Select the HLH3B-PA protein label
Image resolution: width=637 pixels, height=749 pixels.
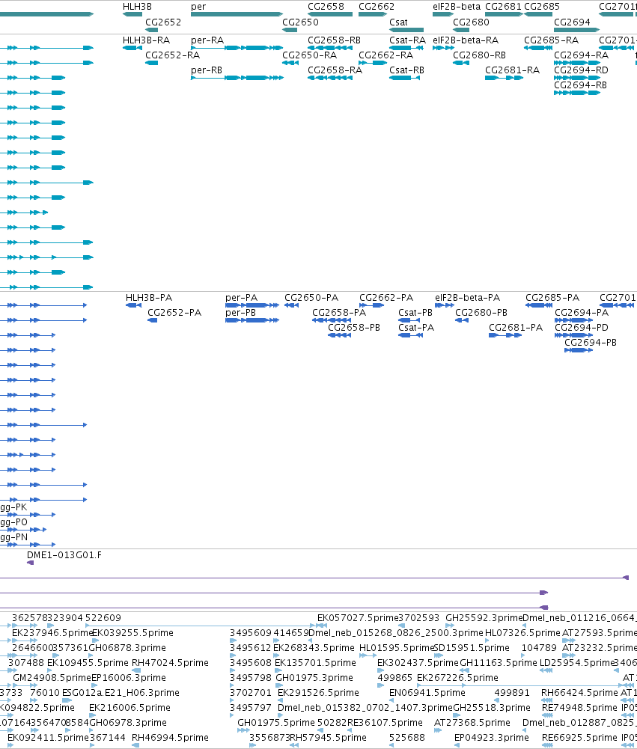tap(149, 298)
